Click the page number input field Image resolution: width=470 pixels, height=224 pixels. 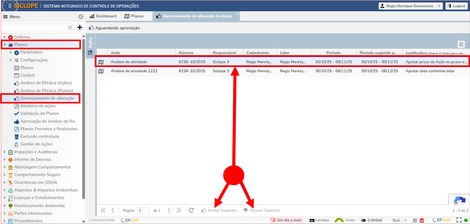[143, 210]
